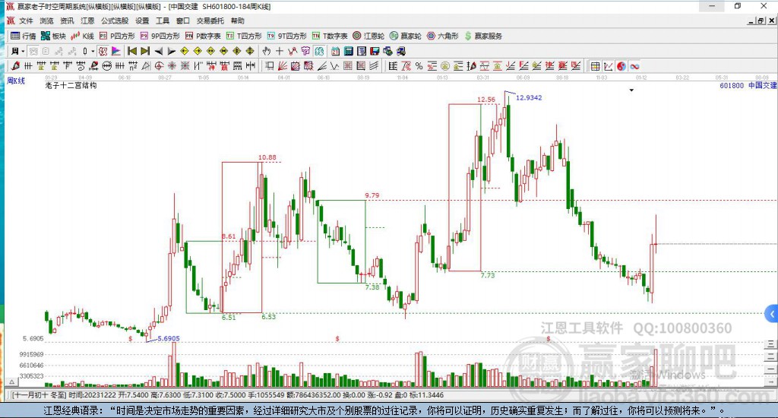The image size is (778, 418).
Task: Expand the blue side panel chevron
Action: point(771,314)
